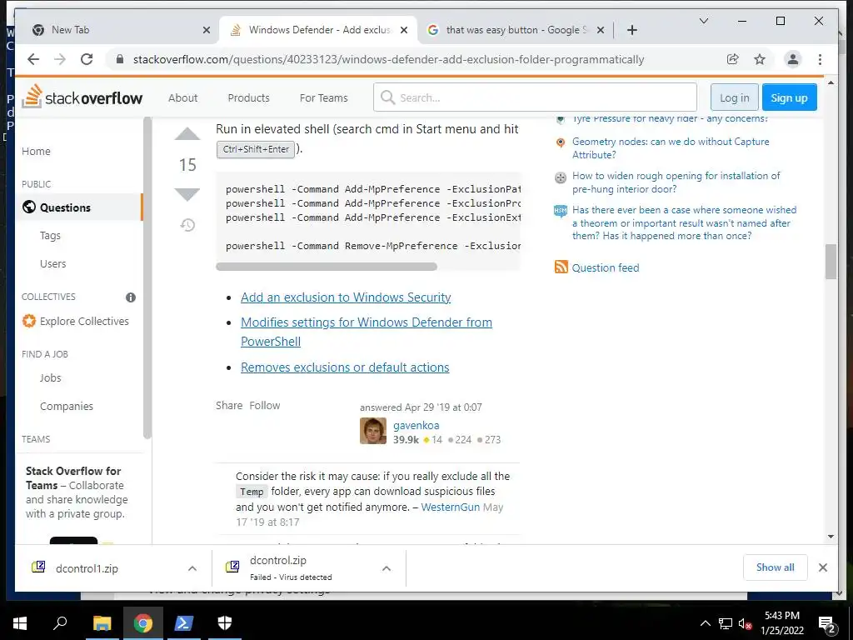Open the theorem naming HSM question

pyautogui.click(x=684, y=222)
